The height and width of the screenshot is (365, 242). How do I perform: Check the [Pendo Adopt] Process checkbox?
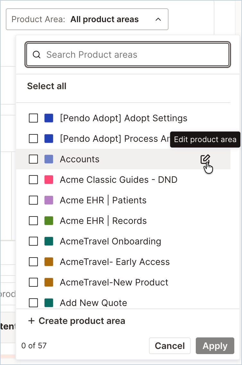point(33,139)
